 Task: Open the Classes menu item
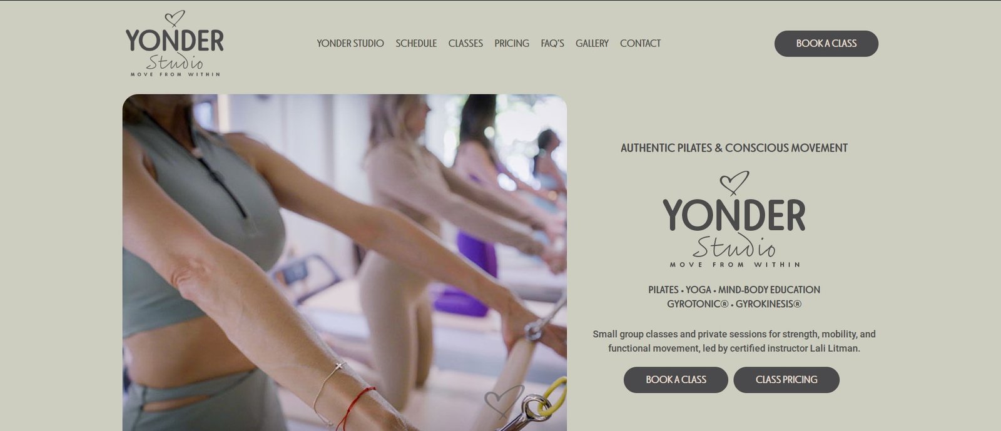click(x=465, y=43)
